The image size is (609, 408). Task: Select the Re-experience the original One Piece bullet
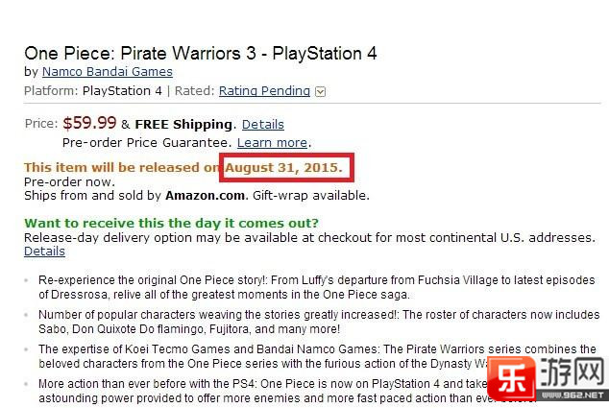coord(317,287)
